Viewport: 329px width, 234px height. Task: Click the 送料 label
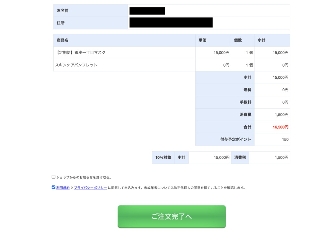(247, 90)
